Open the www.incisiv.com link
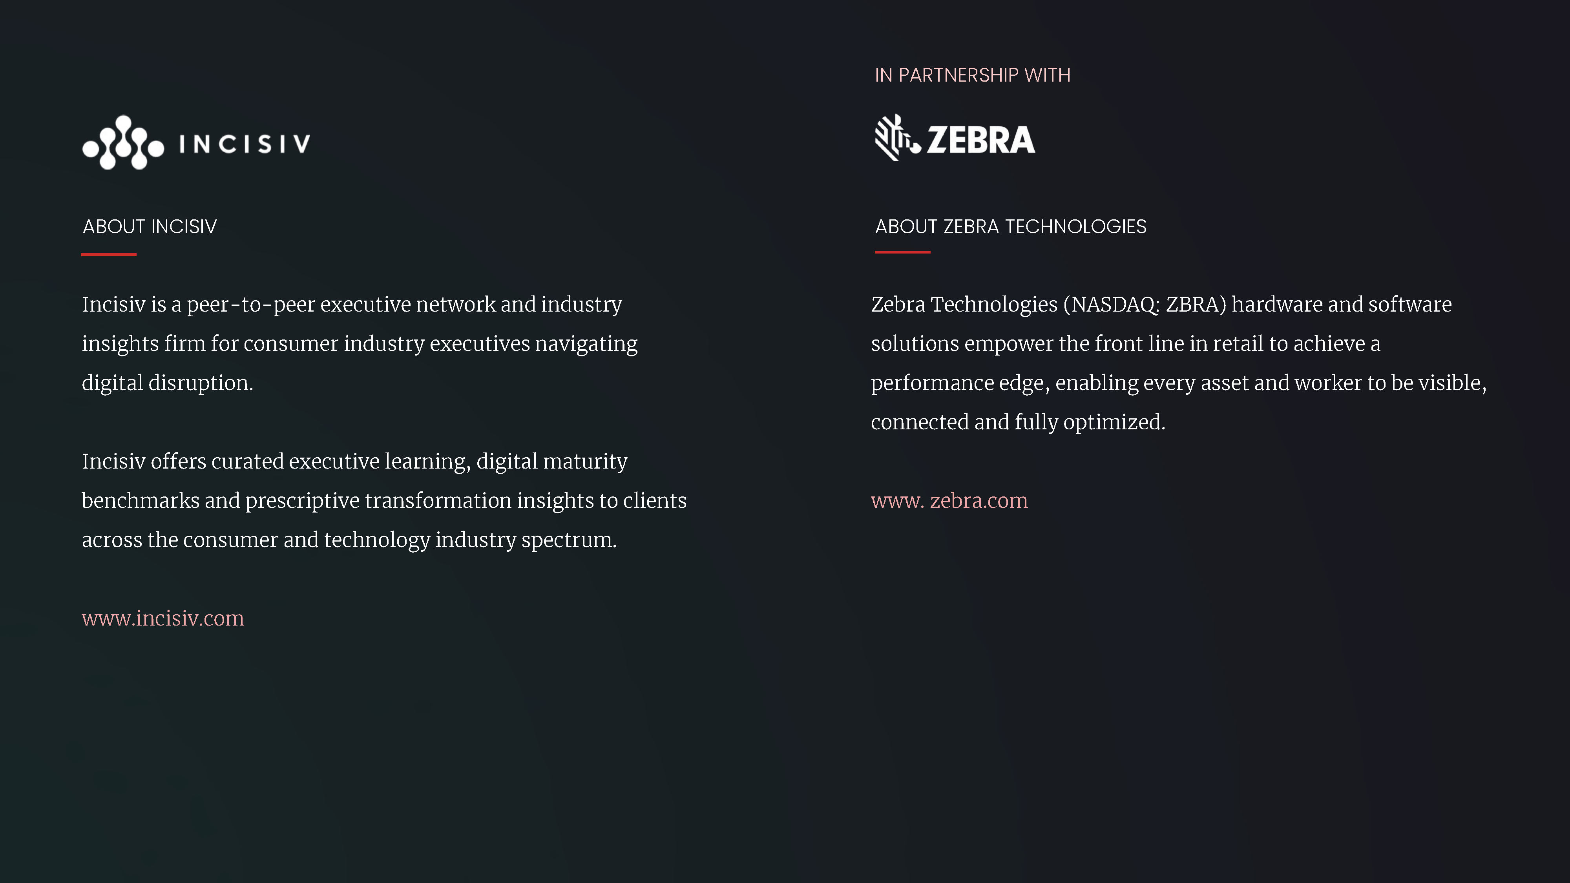1570x883 pixels. [163, 618]
